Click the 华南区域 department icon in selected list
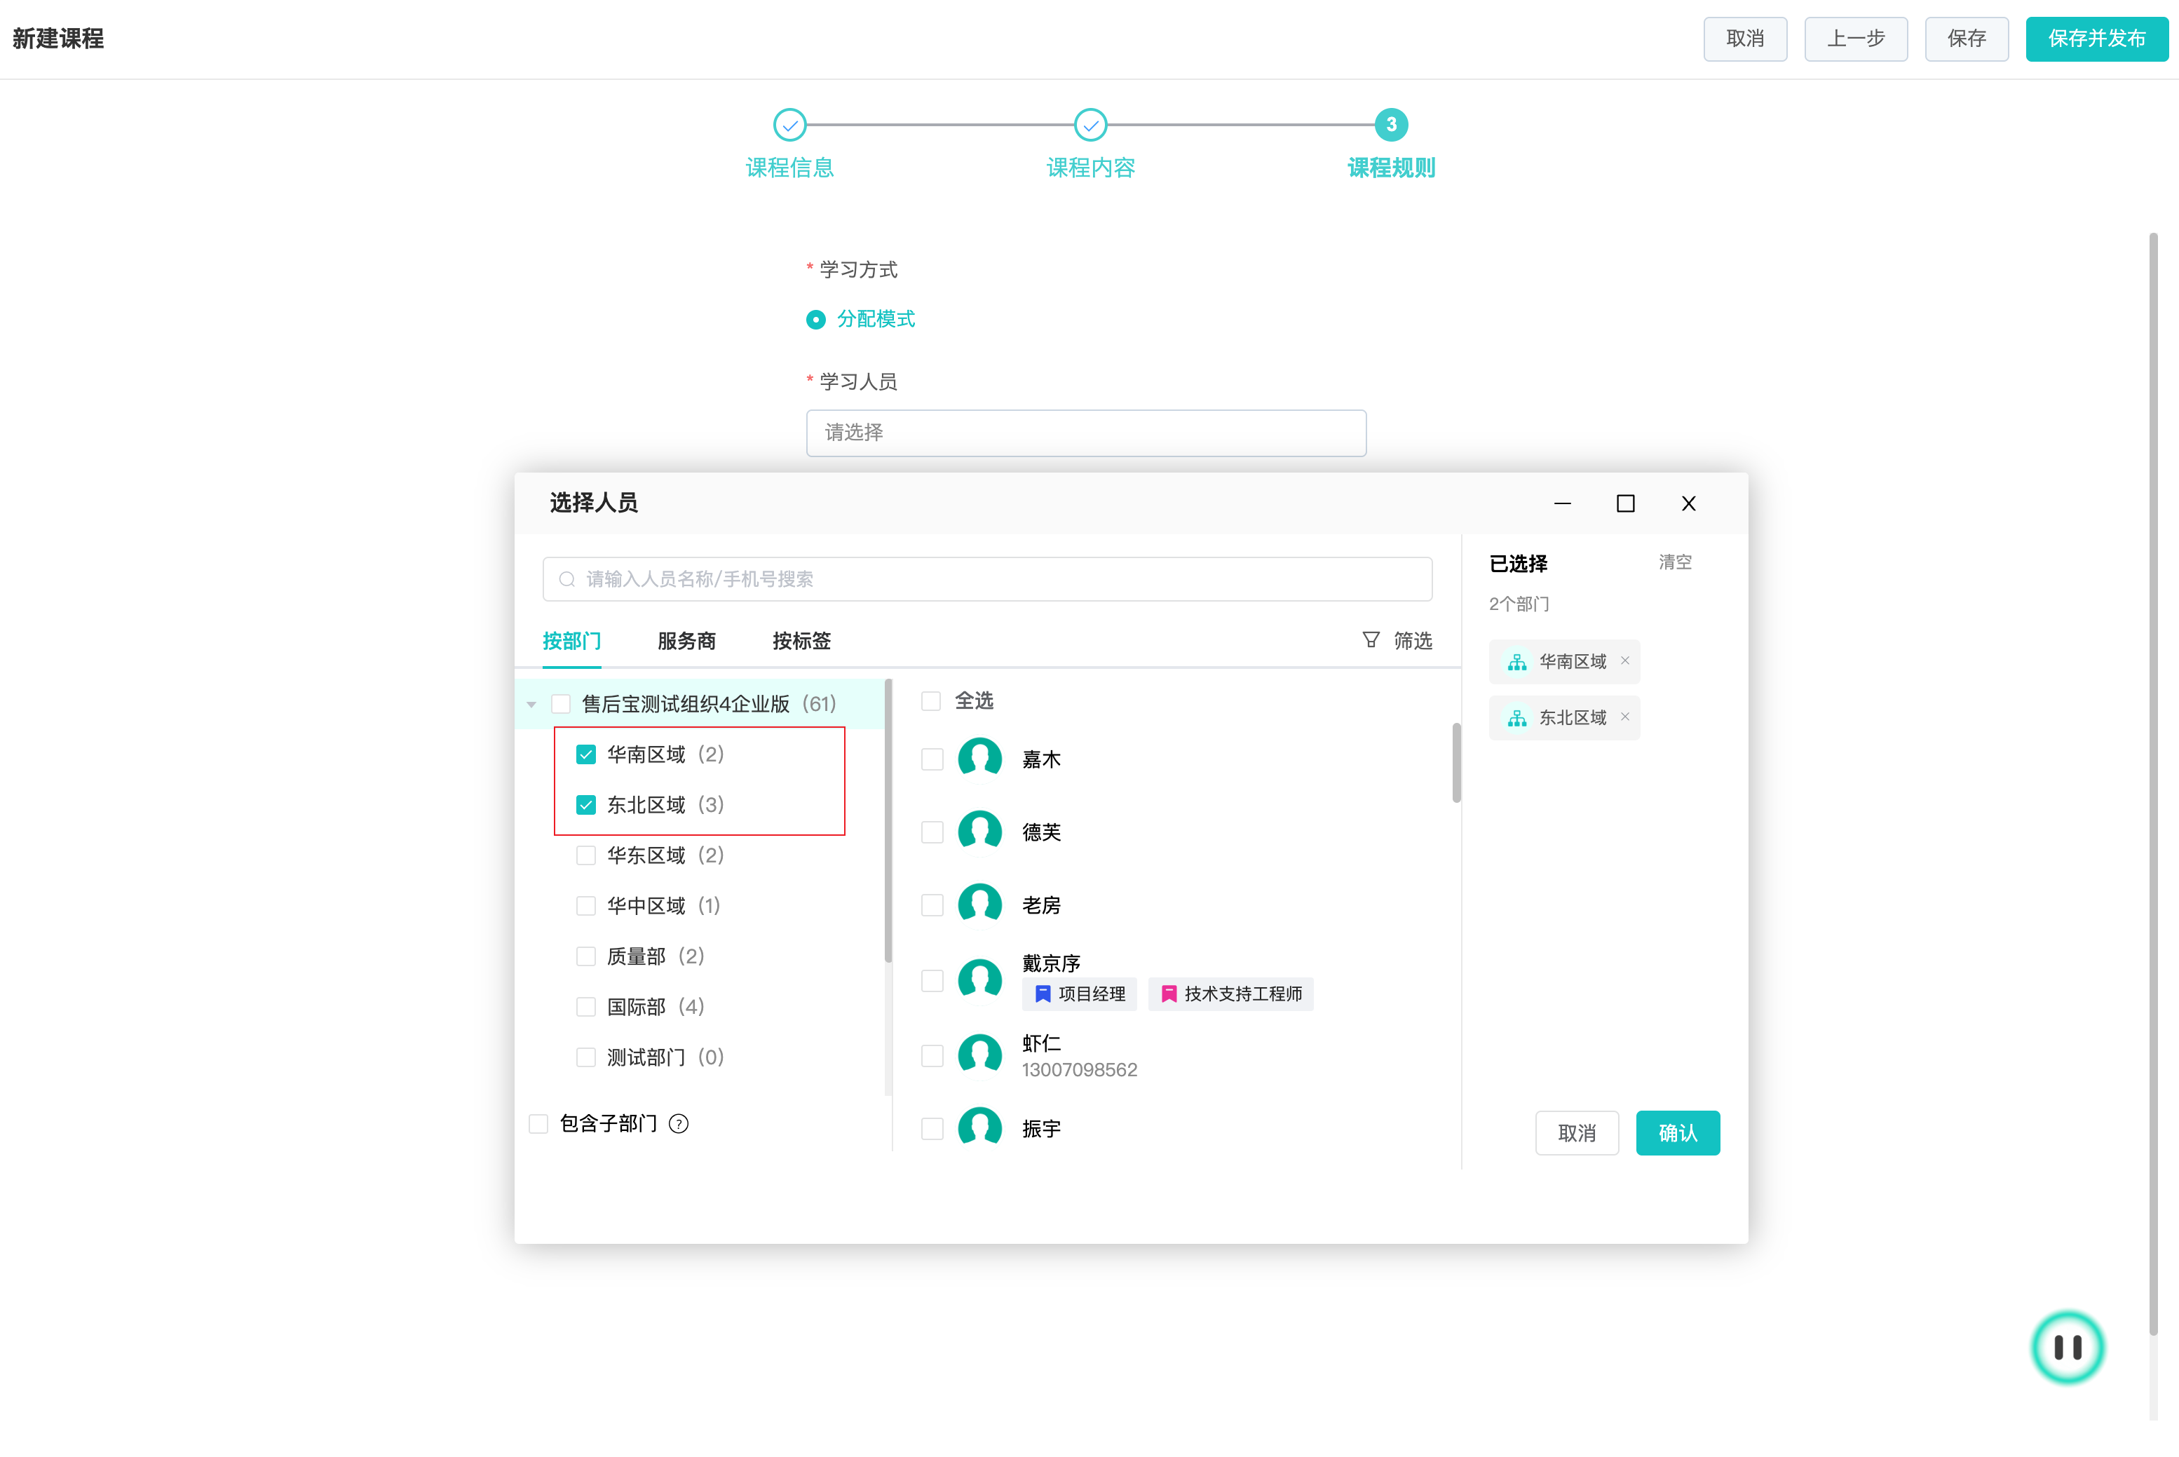 point(1516,662)
